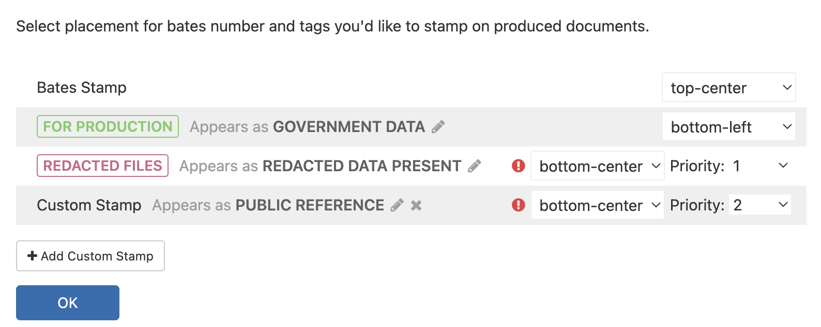Edit the GOVERNMENT DATA display name
The image size is (821, 327).
click(x=439, y=126)
